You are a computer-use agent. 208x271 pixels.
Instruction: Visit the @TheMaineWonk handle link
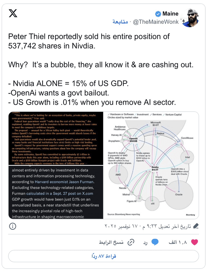click(156, 22)
